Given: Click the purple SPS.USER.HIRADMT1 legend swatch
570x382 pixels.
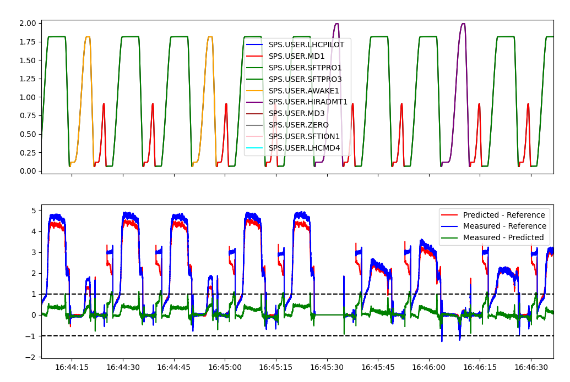Looking at the screenshot, I should coord(256,102).
